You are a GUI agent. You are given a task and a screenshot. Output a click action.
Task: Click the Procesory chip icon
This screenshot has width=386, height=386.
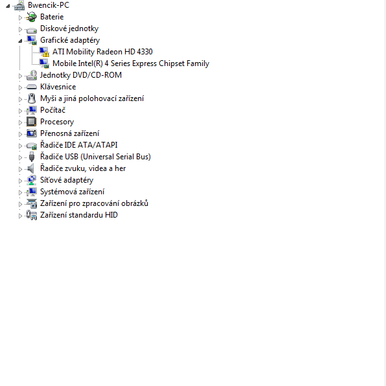pos(32,122)
